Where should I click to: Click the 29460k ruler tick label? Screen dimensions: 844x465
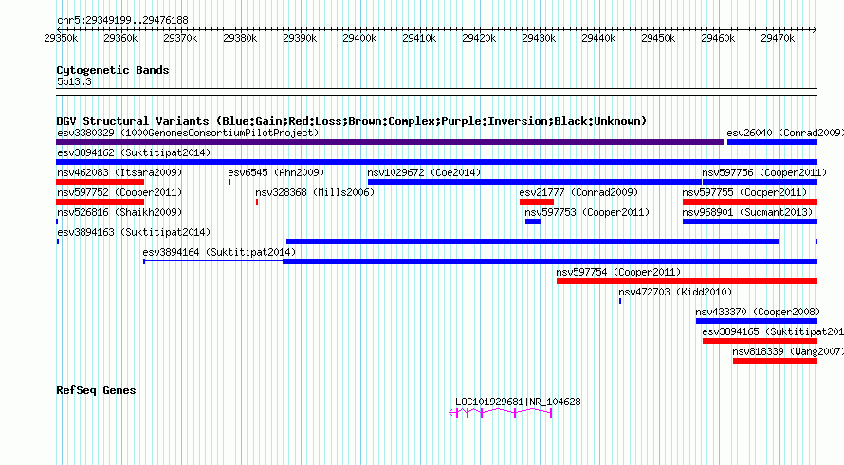point(718,38)
